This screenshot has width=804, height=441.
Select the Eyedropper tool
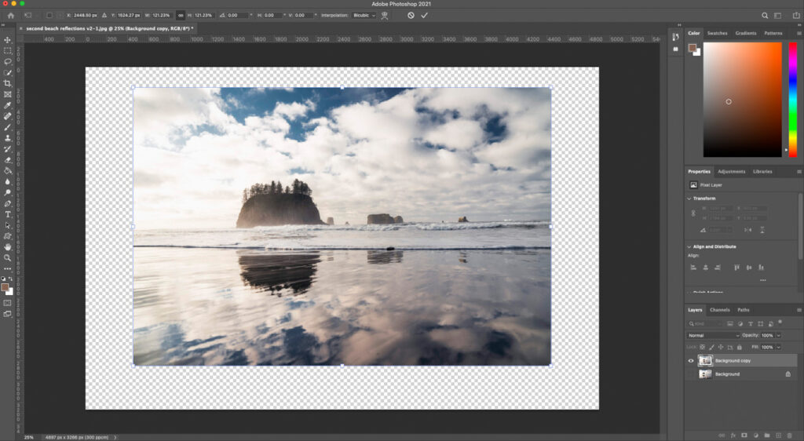tap(8, 105)
